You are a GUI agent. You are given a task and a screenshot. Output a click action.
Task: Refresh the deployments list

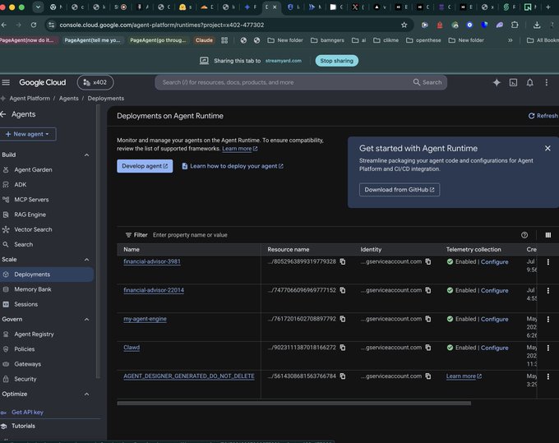[543, 116]
